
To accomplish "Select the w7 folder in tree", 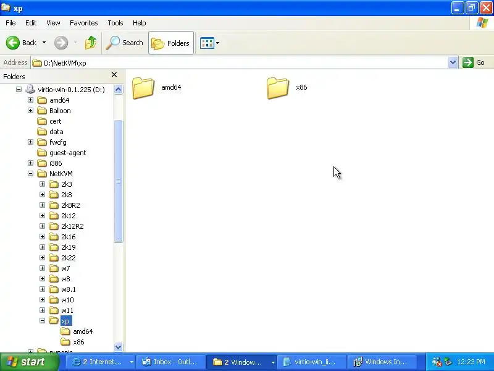I will pyautogui.click(x=65, y=268).
